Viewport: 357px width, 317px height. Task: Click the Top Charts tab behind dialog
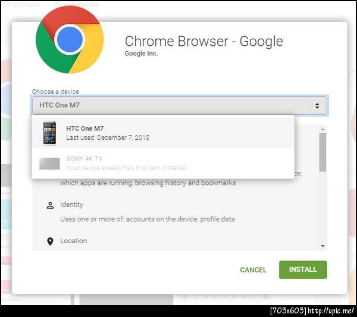pos(24,4)
